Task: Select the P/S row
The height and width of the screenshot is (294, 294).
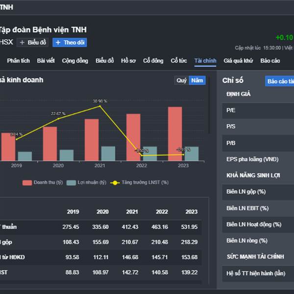Action: click(258, 126)
